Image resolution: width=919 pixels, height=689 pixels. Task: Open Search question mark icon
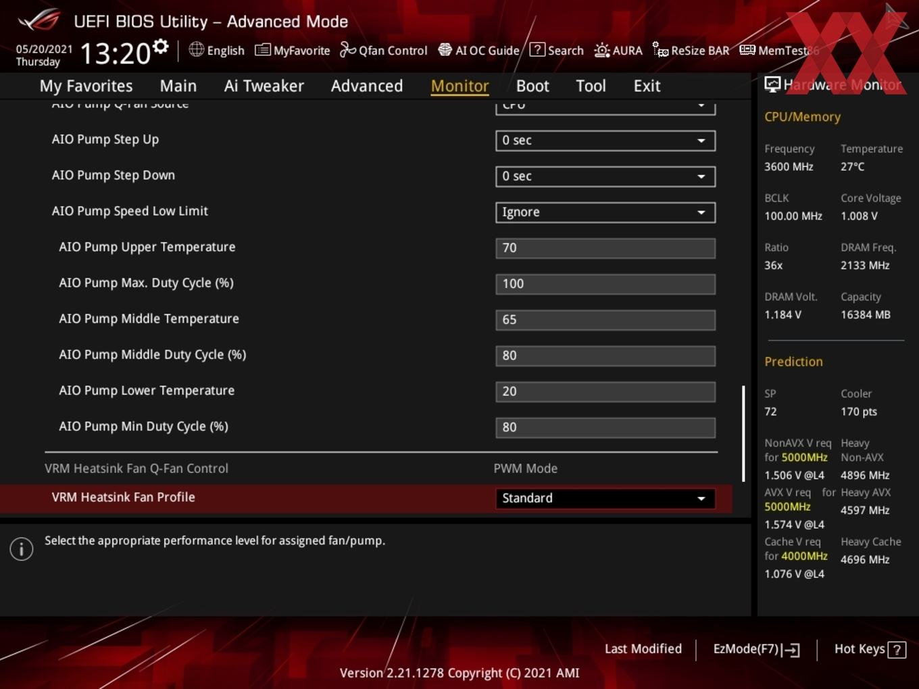pyautogui.click(x=537, y=50)
